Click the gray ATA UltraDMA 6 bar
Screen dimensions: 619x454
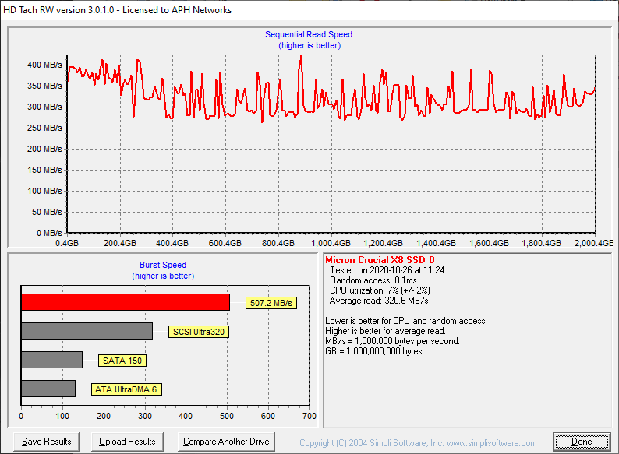[48, 389]
